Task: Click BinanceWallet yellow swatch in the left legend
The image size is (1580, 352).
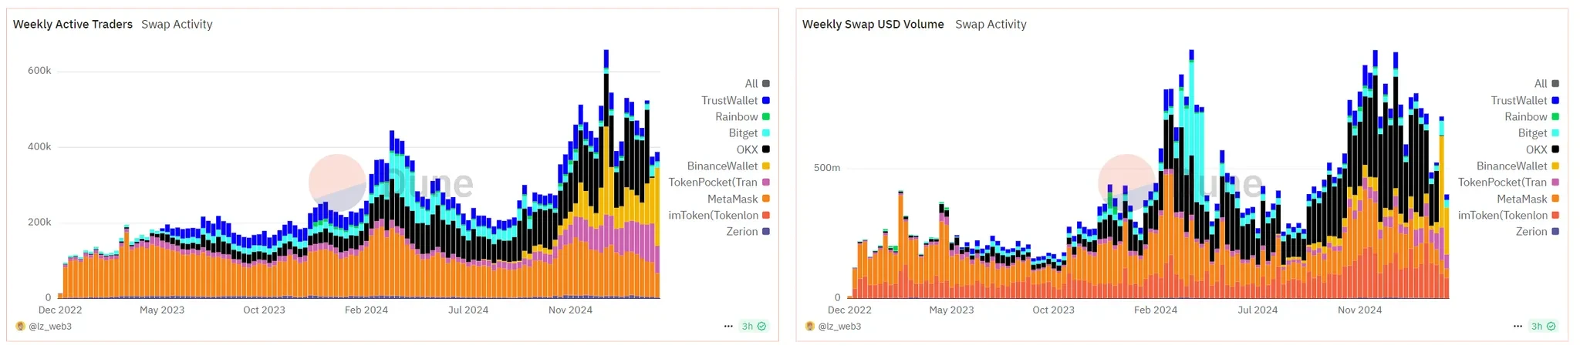Action: pyautogui.click(x=766, y=166)
